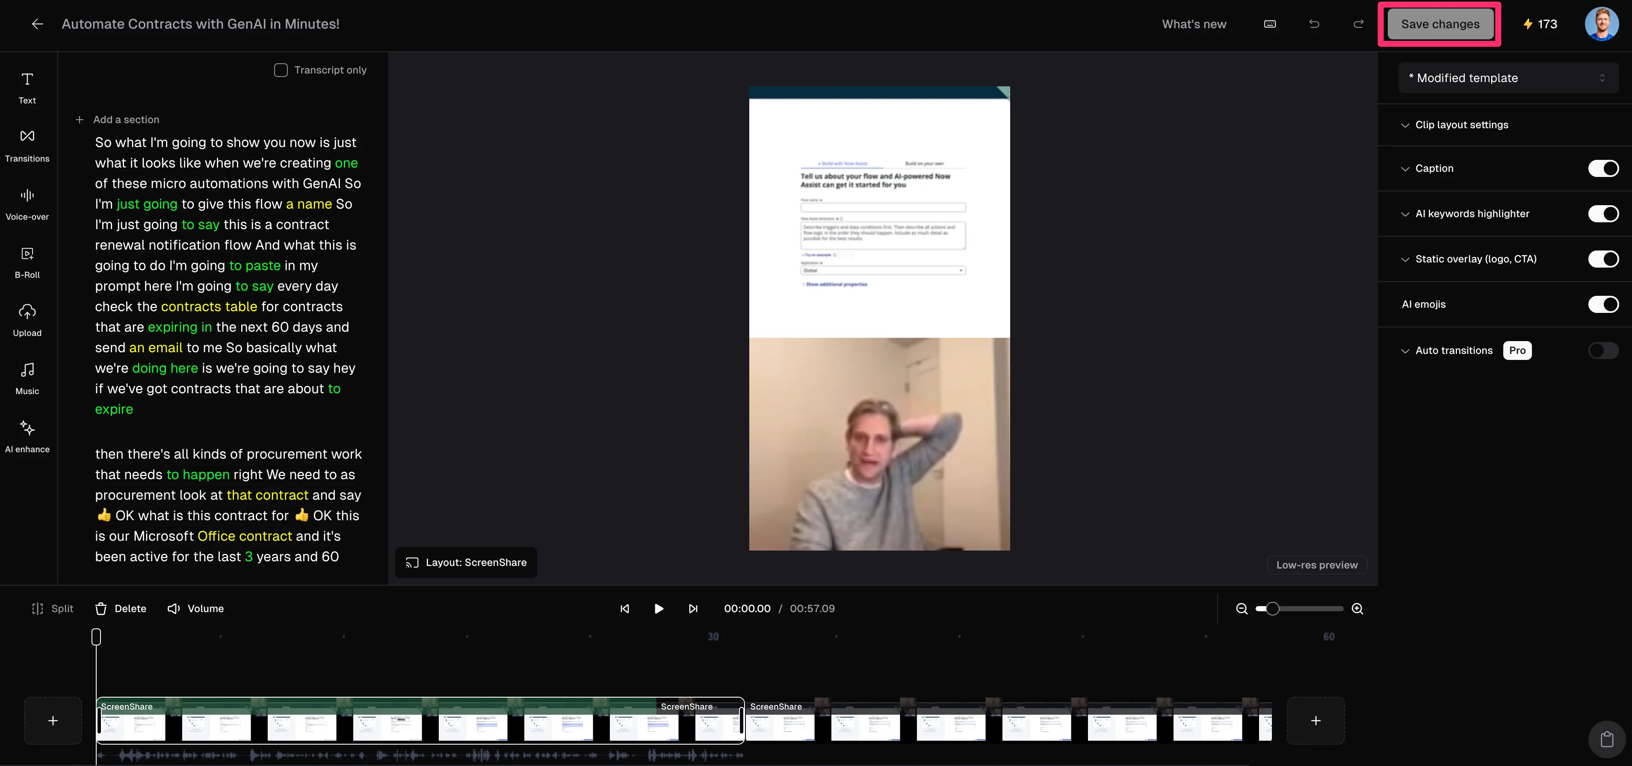Open keyboard shortcuts icon
The image size is (1632, 766).
(x=1270, y=24)
